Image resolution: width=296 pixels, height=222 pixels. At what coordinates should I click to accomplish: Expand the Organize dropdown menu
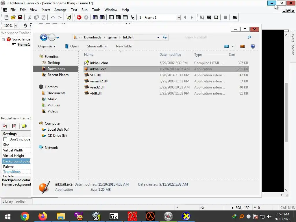coord(47,46)
